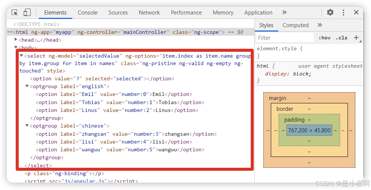Collapse the optgroup english node
This screenshot has height=190, width=371.
coord(27,86)
